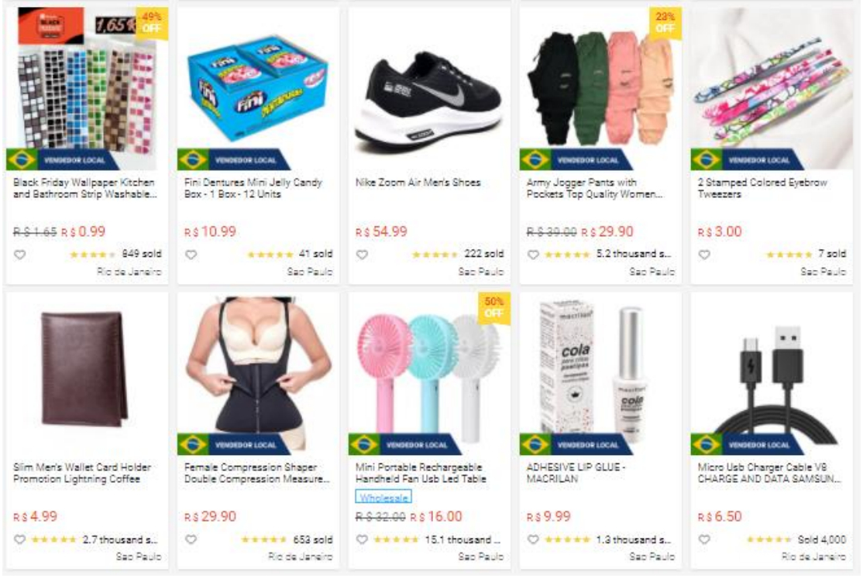Open star rating of Army Jogger Pants
This screenshot has width=863, height=578.
567,255
